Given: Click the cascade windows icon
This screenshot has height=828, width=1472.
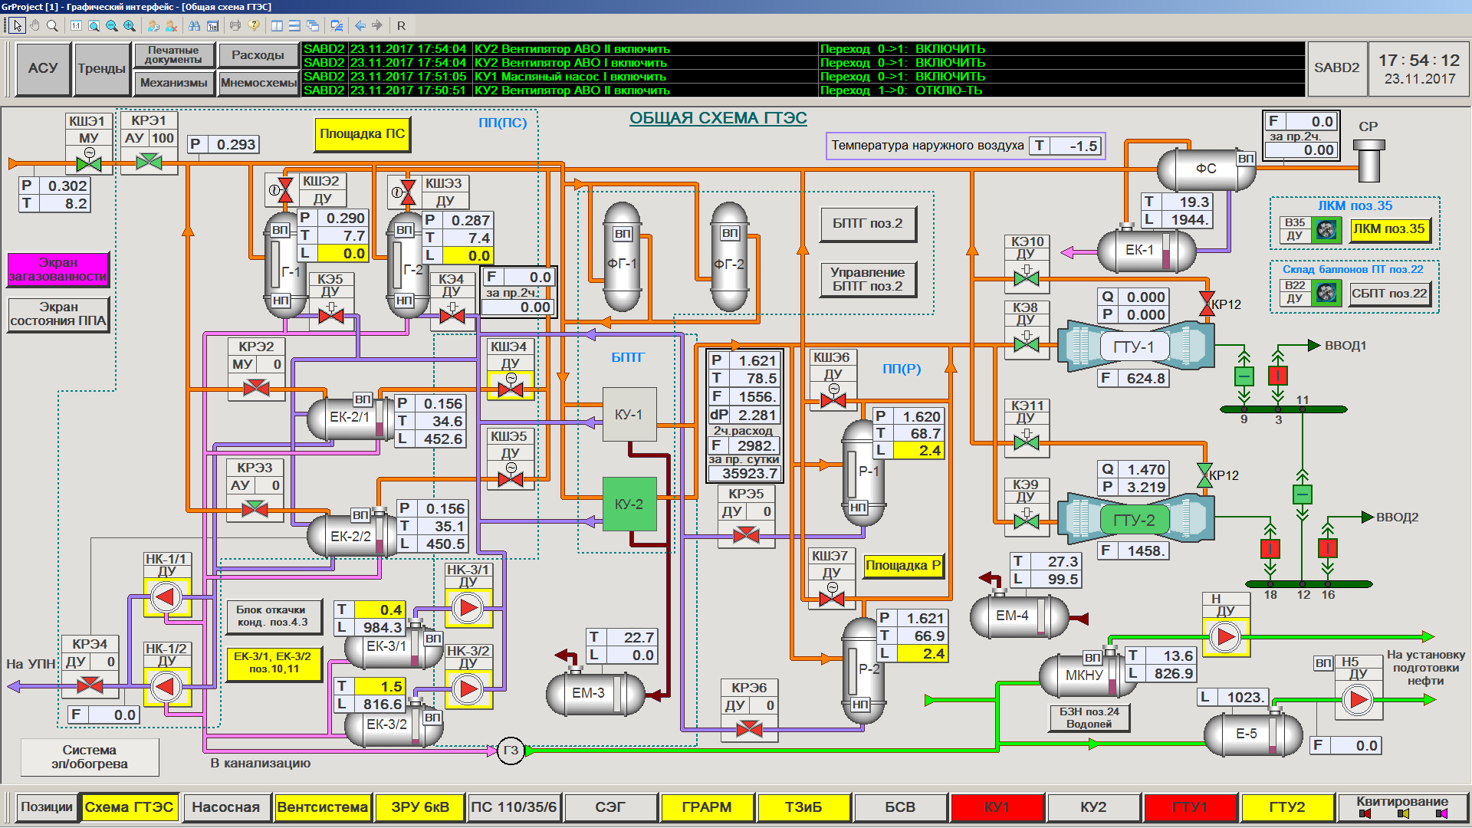Looking at the screenshot, I should pos(313,25).
